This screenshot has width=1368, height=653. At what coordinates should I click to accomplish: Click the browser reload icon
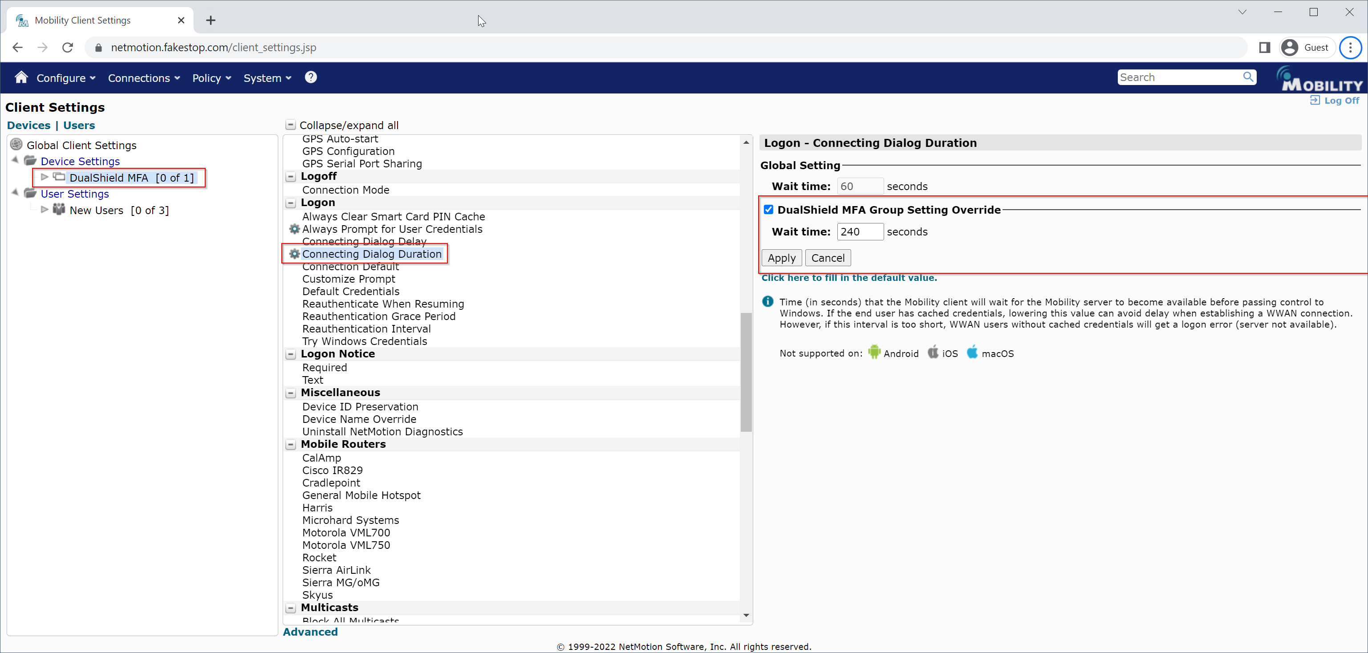[68, 48]
